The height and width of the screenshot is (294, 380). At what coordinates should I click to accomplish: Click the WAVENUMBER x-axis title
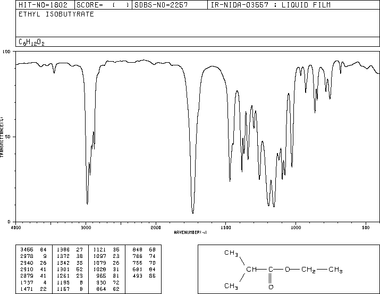point(190,232)
